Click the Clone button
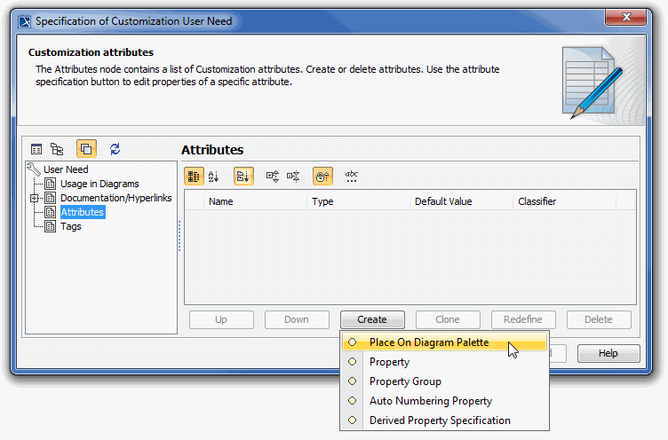The height and width of the screenshot is (440, 668). (448, 319)
